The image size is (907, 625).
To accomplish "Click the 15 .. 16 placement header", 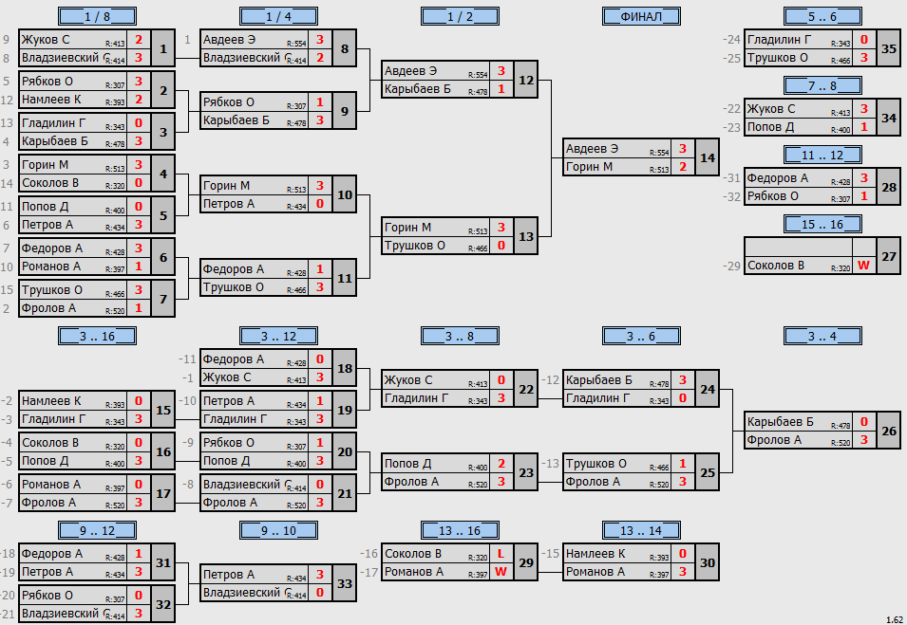I will coord(822,224).
